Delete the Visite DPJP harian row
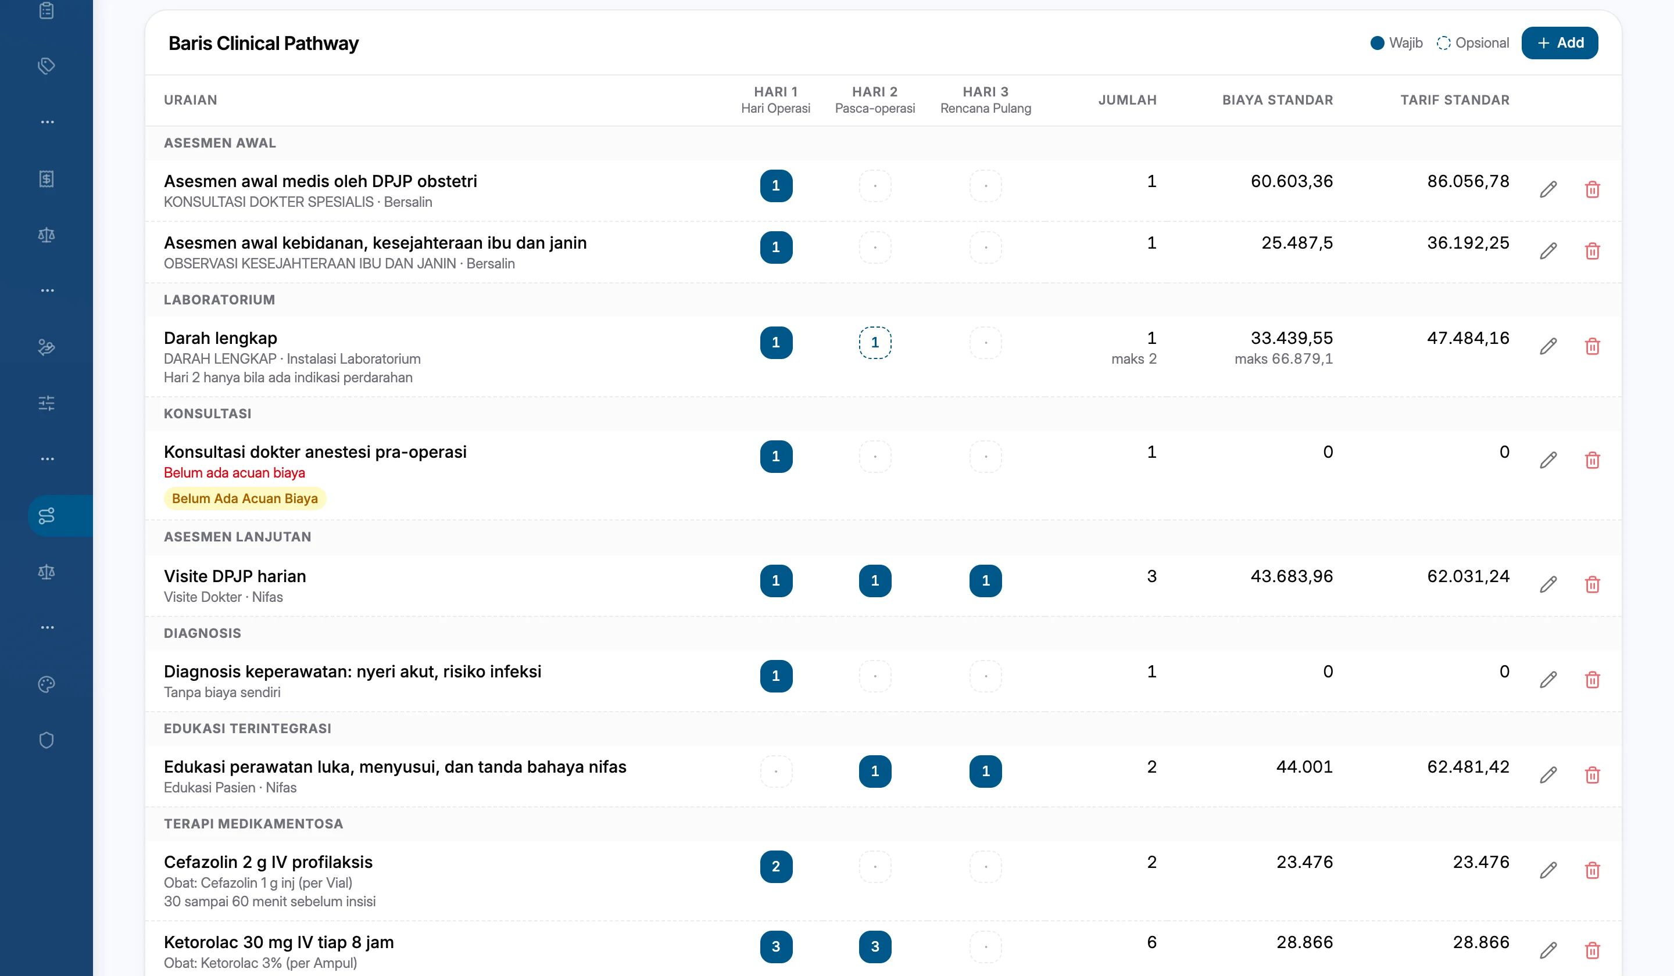The image size is (1674, 976). point(1591,584)
